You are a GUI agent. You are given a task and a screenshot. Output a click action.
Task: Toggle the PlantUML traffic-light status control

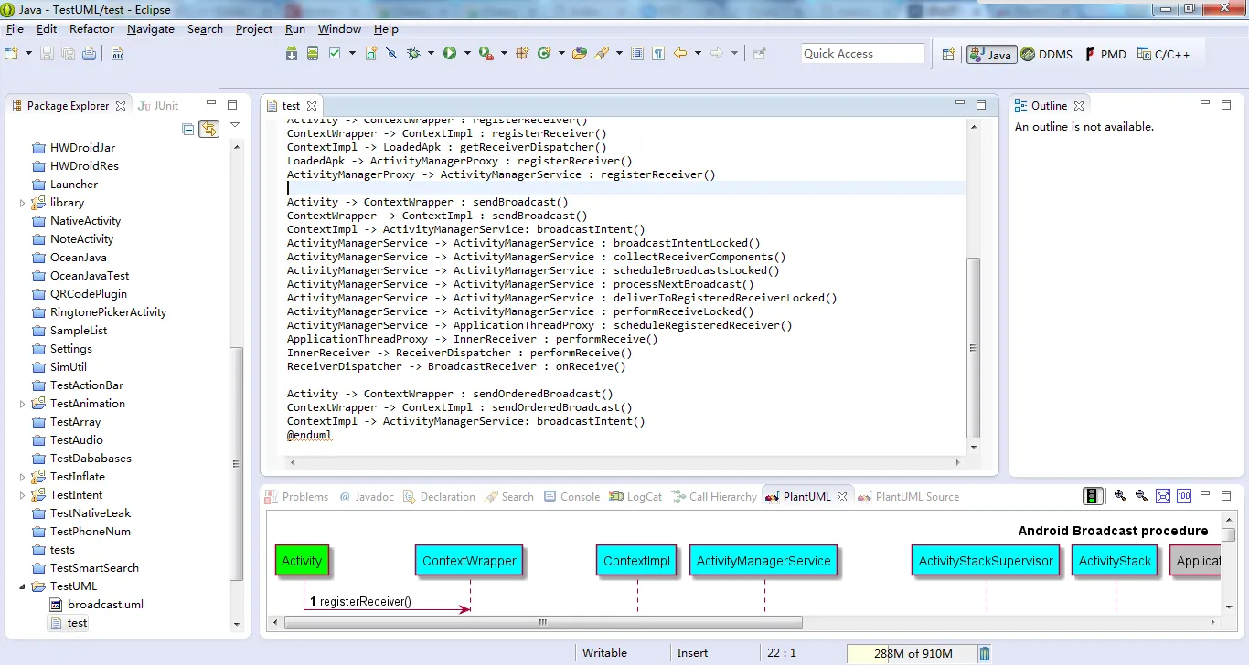[x=1093, y=496]
